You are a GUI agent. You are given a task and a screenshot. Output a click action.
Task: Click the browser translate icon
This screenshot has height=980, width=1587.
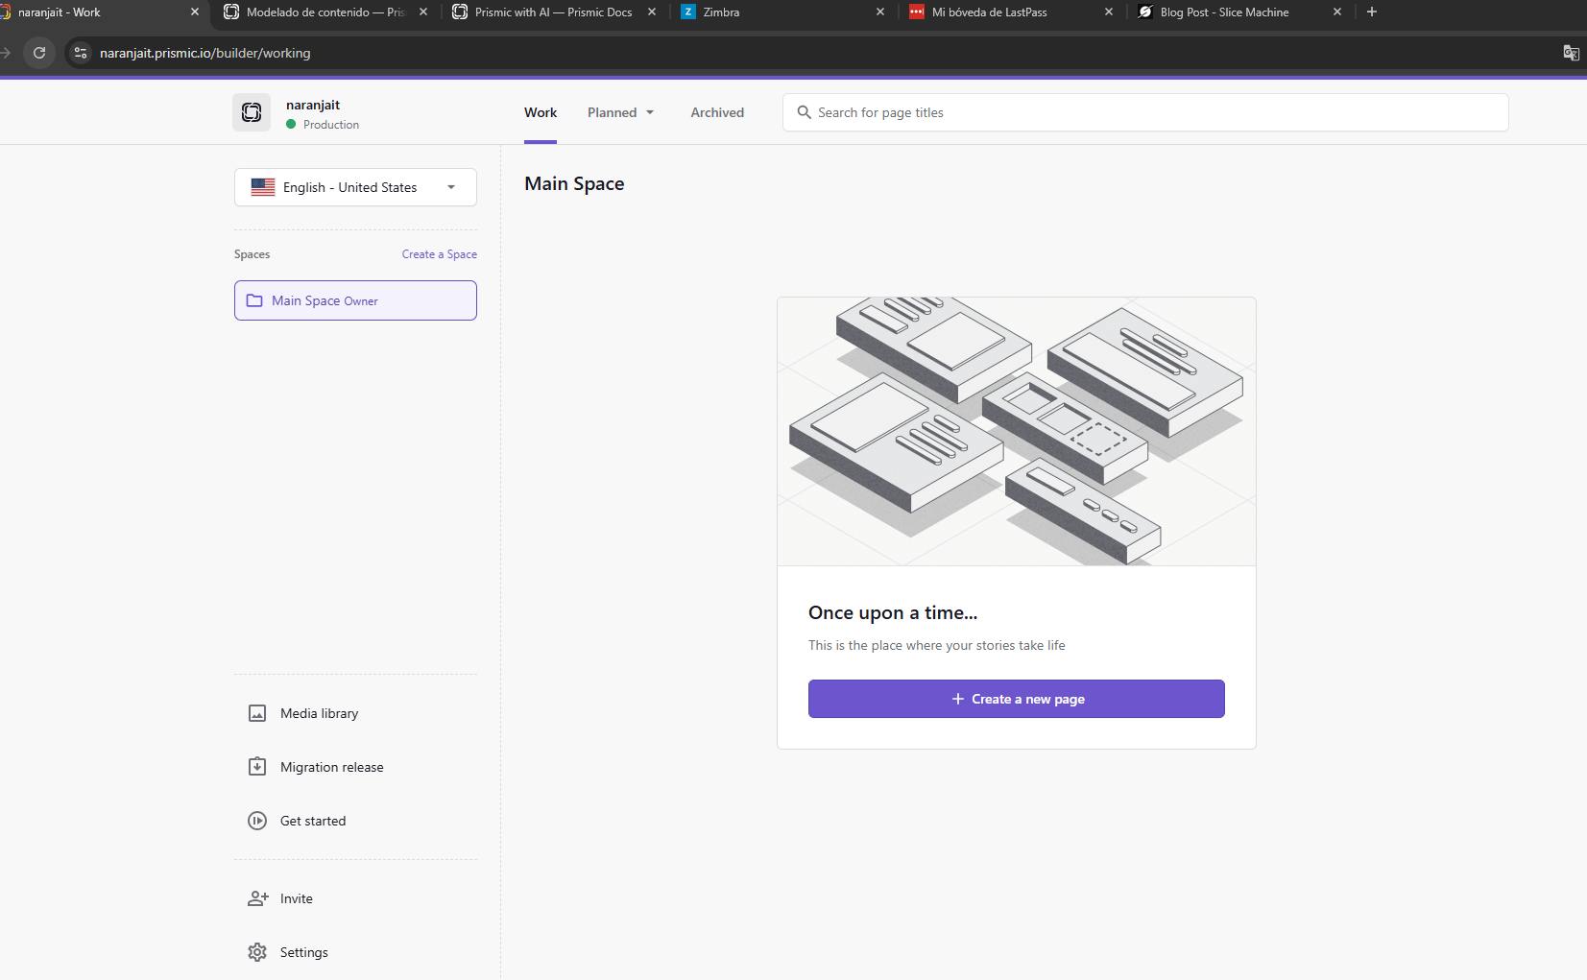tap(1571, 53)
